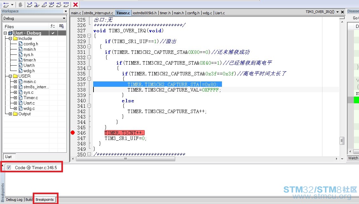The width and height of the screenshot is (359, 204).
Task: Collapse the USER folder in Workspace
Action: [10, 76]
